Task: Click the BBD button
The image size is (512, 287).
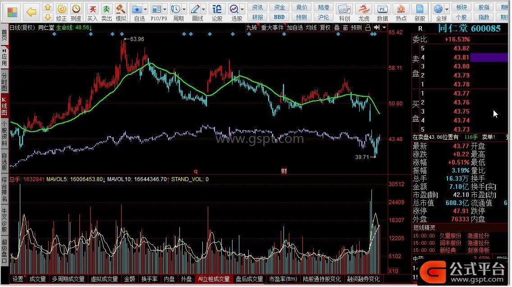Action: (279, 17)
